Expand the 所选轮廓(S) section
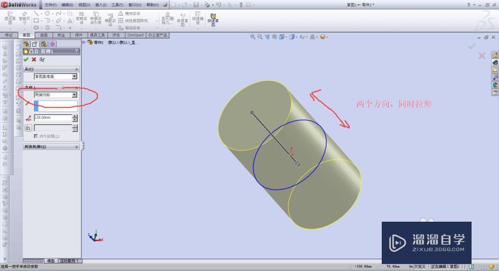The image size is (499, 271). (76, 147)
